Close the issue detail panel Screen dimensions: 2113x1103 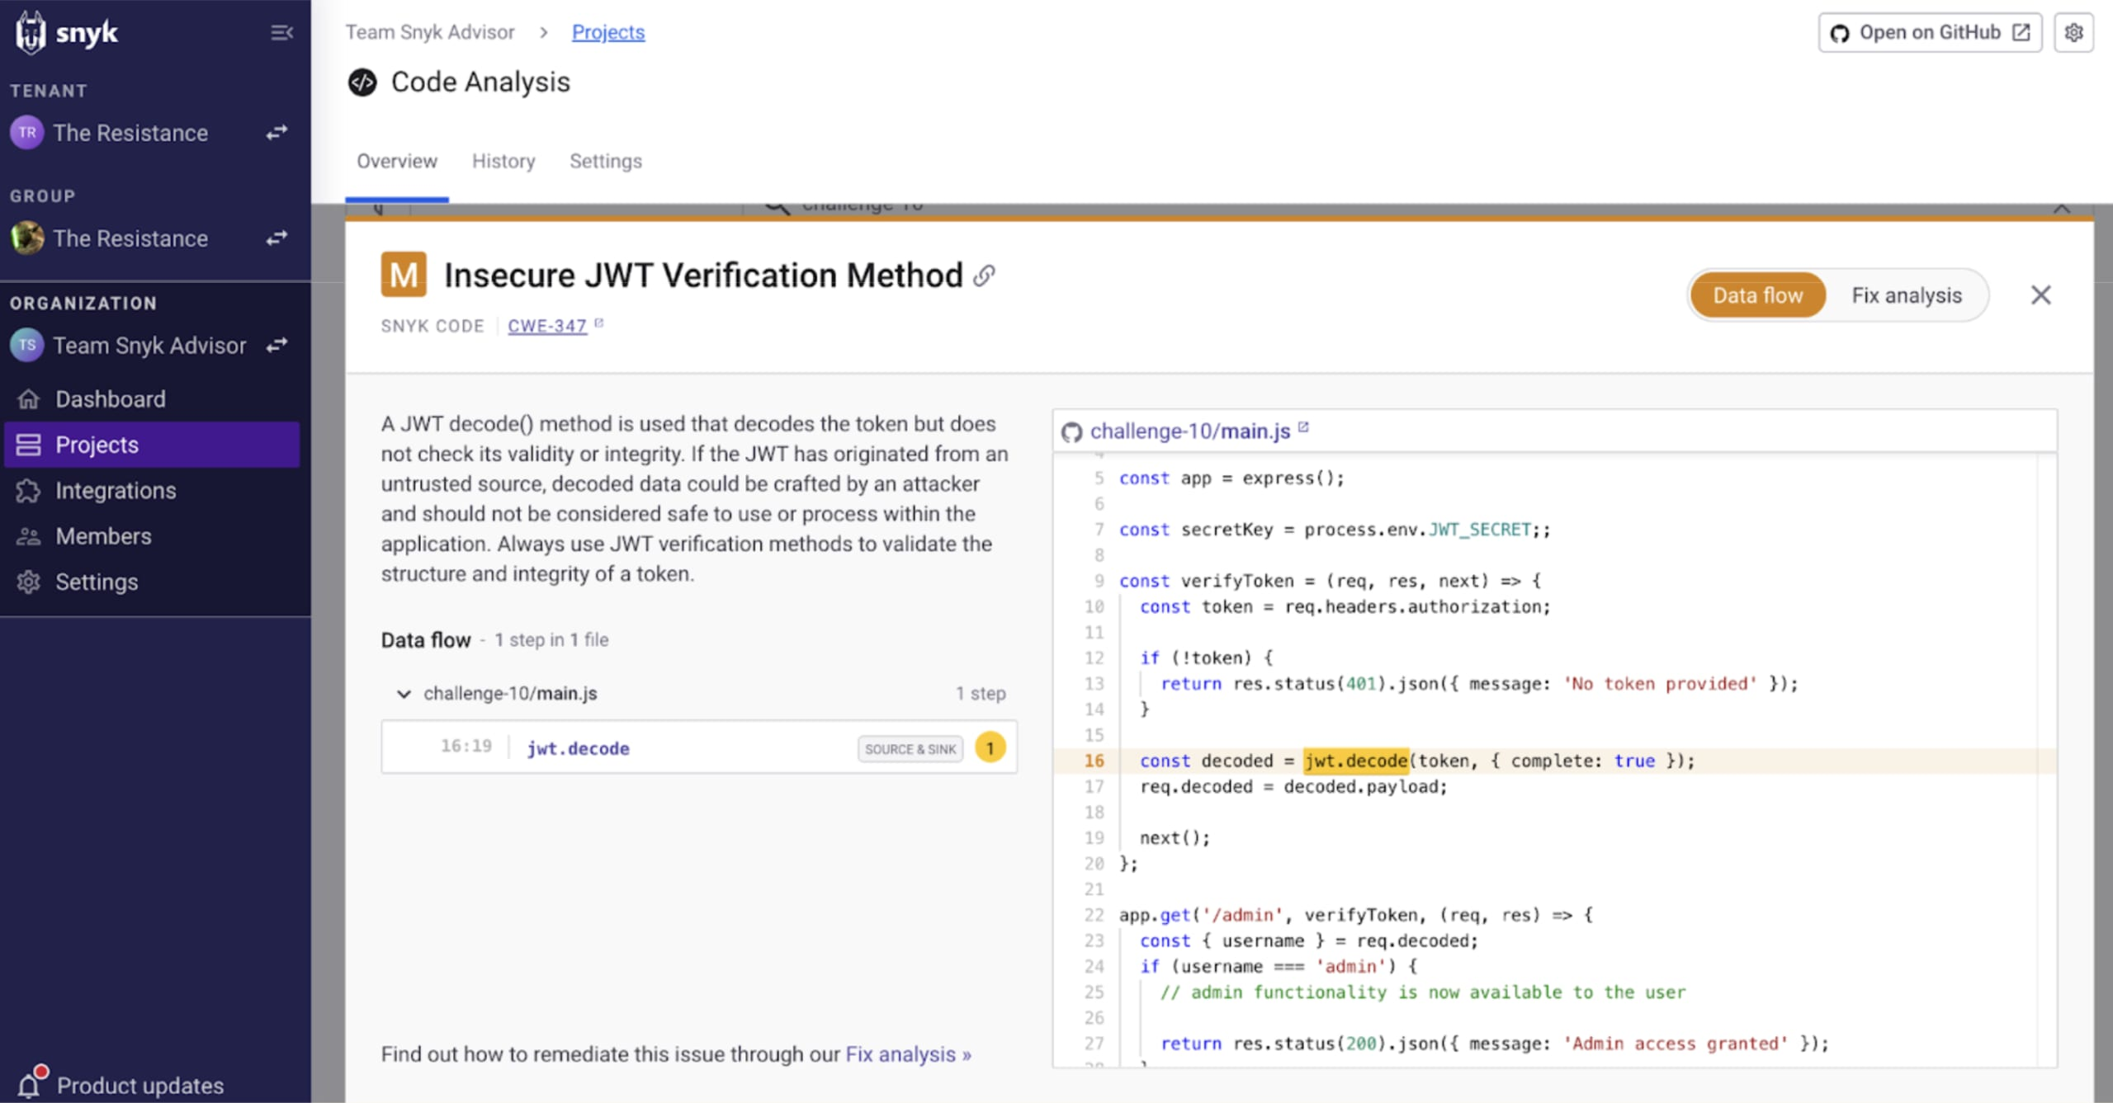2041,295
